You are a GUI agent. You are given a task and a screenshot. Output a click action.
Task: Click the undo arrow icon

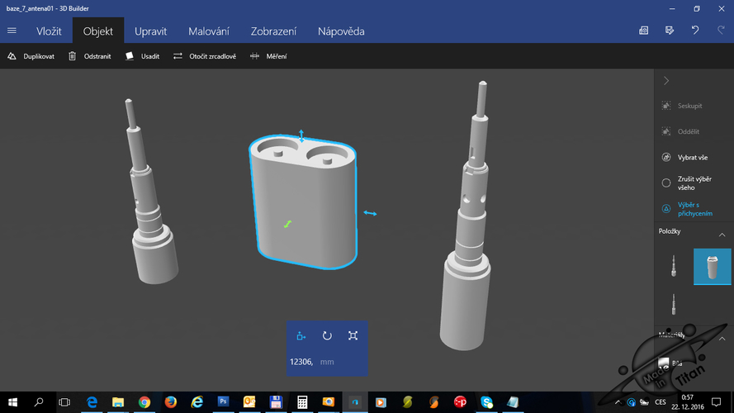695,31
